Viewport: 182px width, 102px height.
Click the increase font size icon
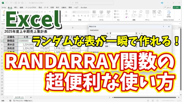click(x=42, y=12)
